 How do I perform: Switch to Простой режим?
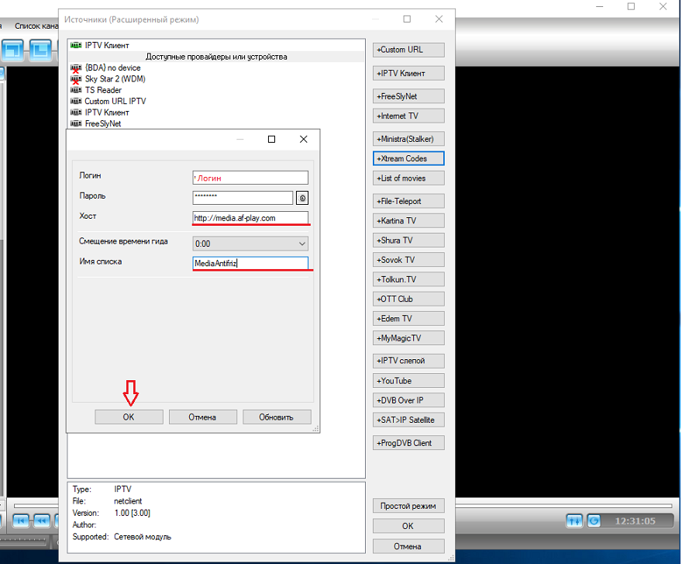coord(408,506)
